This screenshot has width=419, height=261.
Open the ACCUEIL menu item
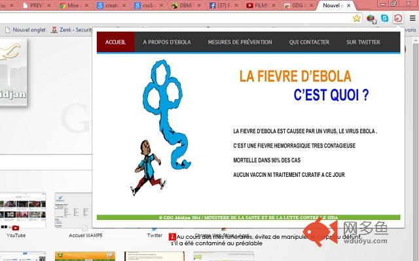[x=116, y=42]
